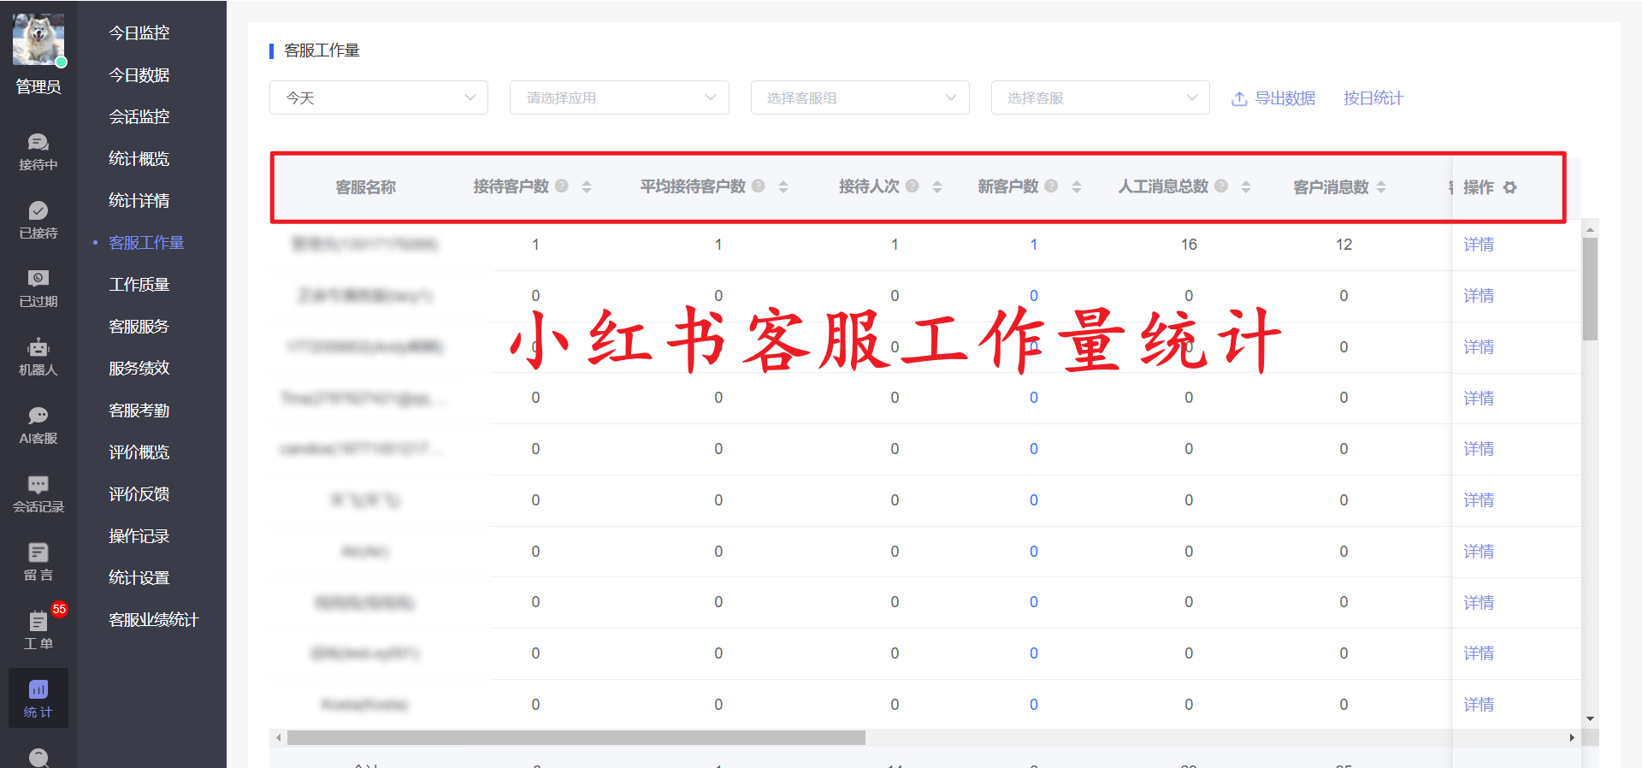Image resolution: width=1642 pixels, height=768 pixels.
Task: Open the 选择客服 dropdown
Action: tap(1100, 97)
